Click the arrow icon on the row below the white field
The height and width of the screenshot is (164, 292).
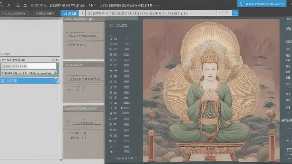point(56,72)
